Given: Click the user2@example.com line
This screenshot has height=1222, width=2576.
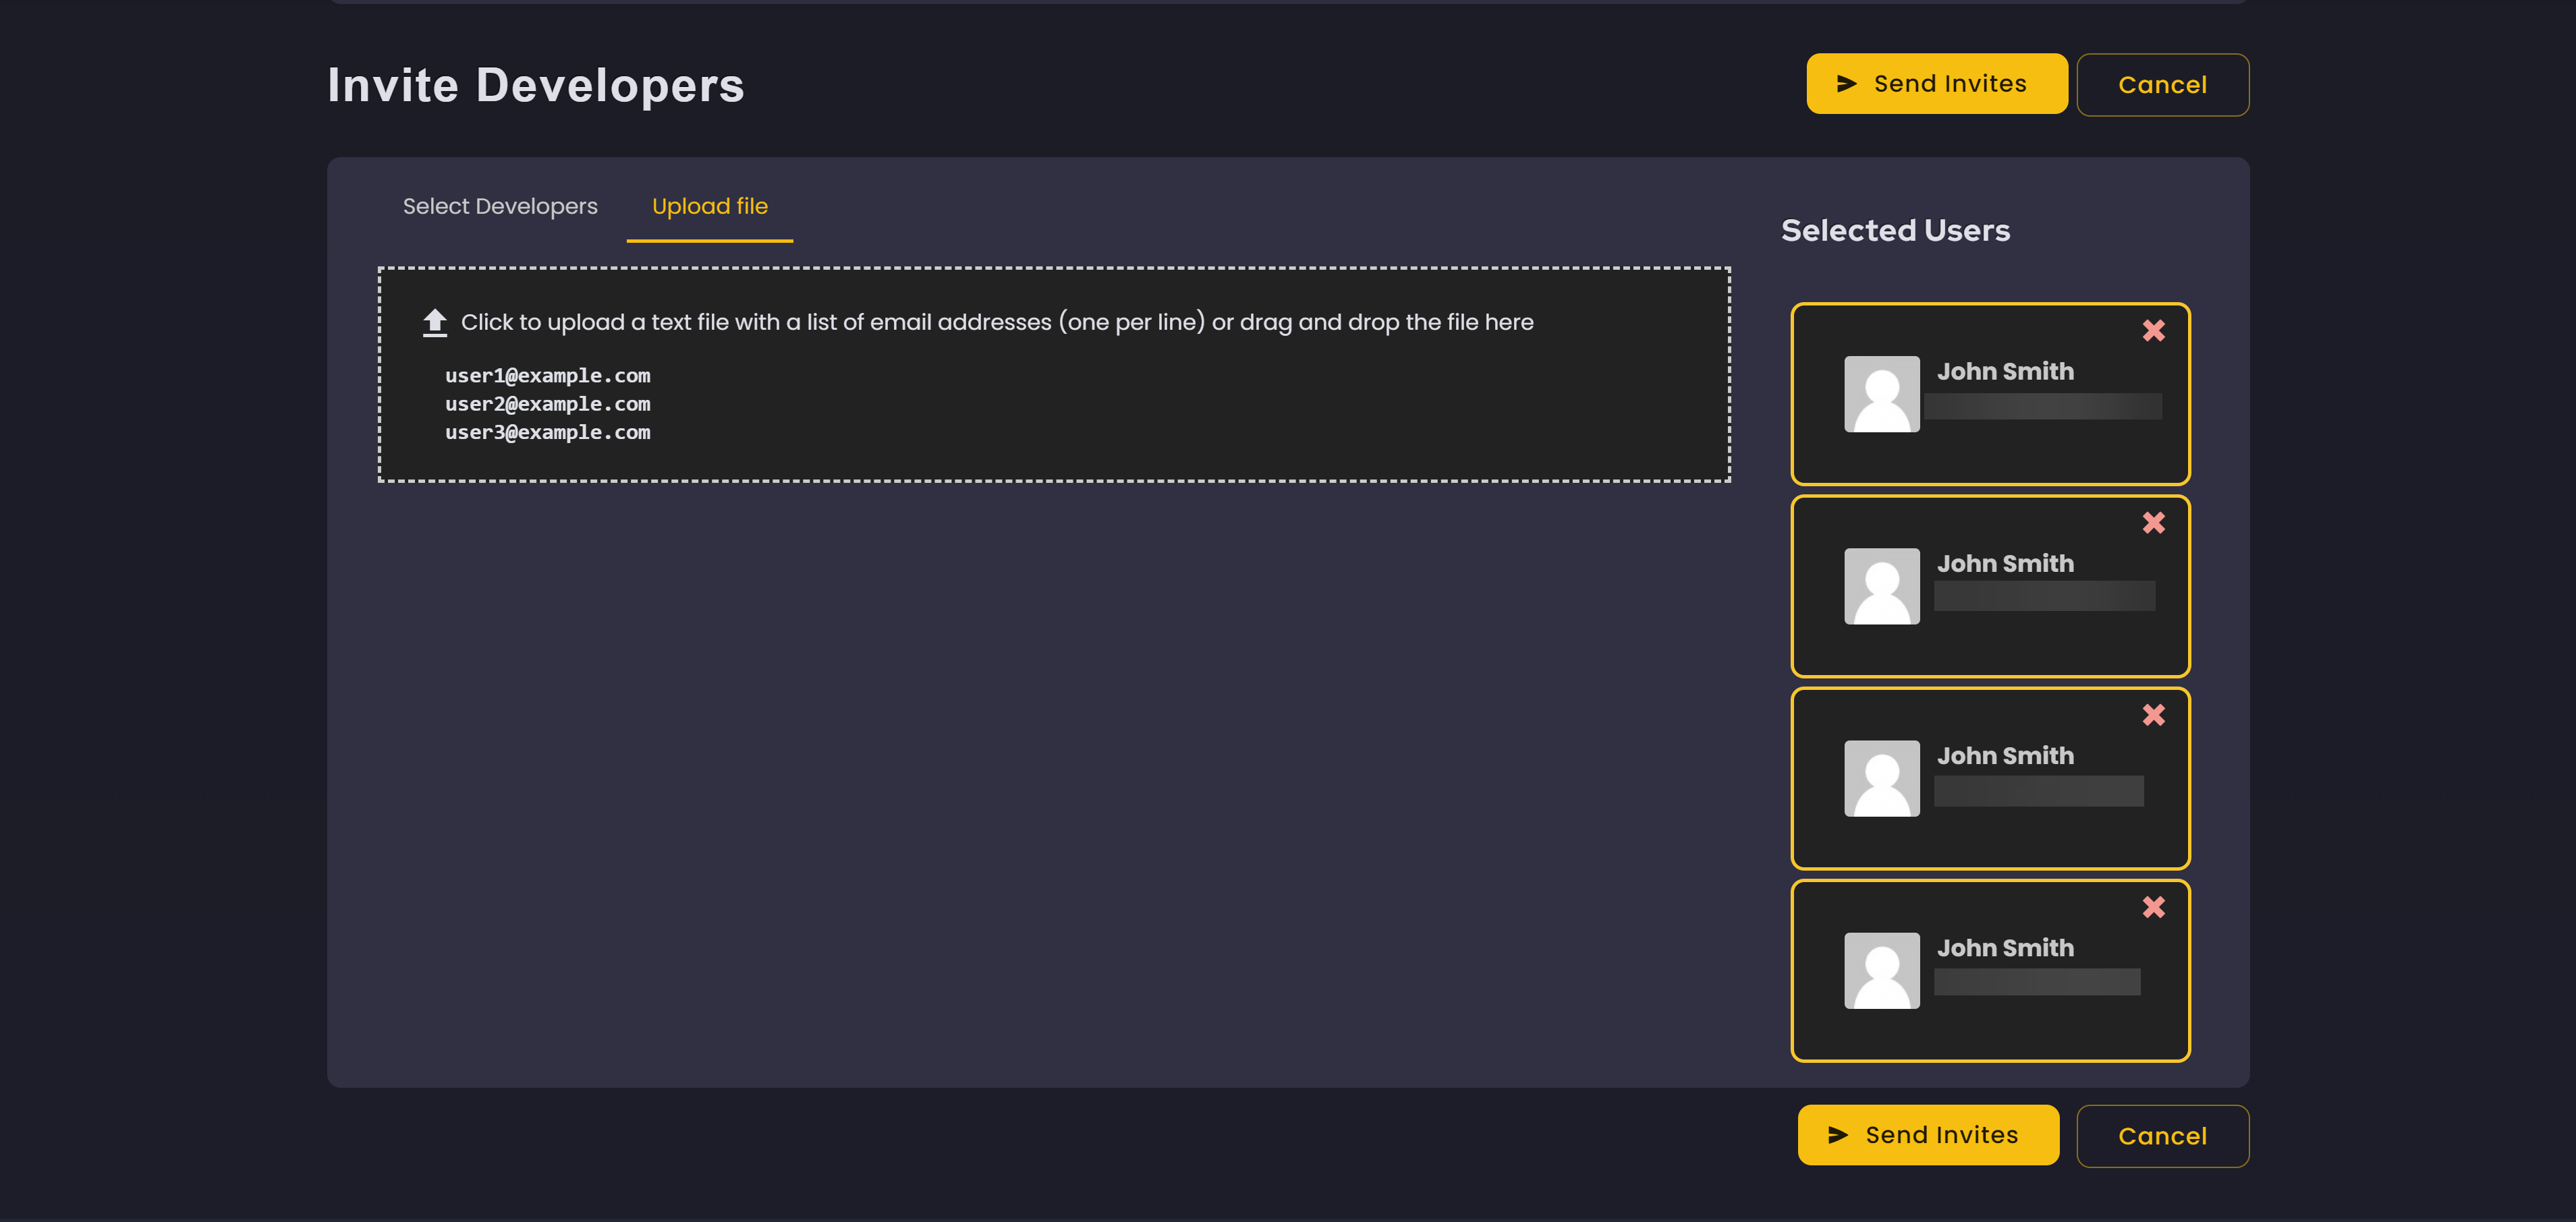Looking at the screenshot, I should [547, 404].
